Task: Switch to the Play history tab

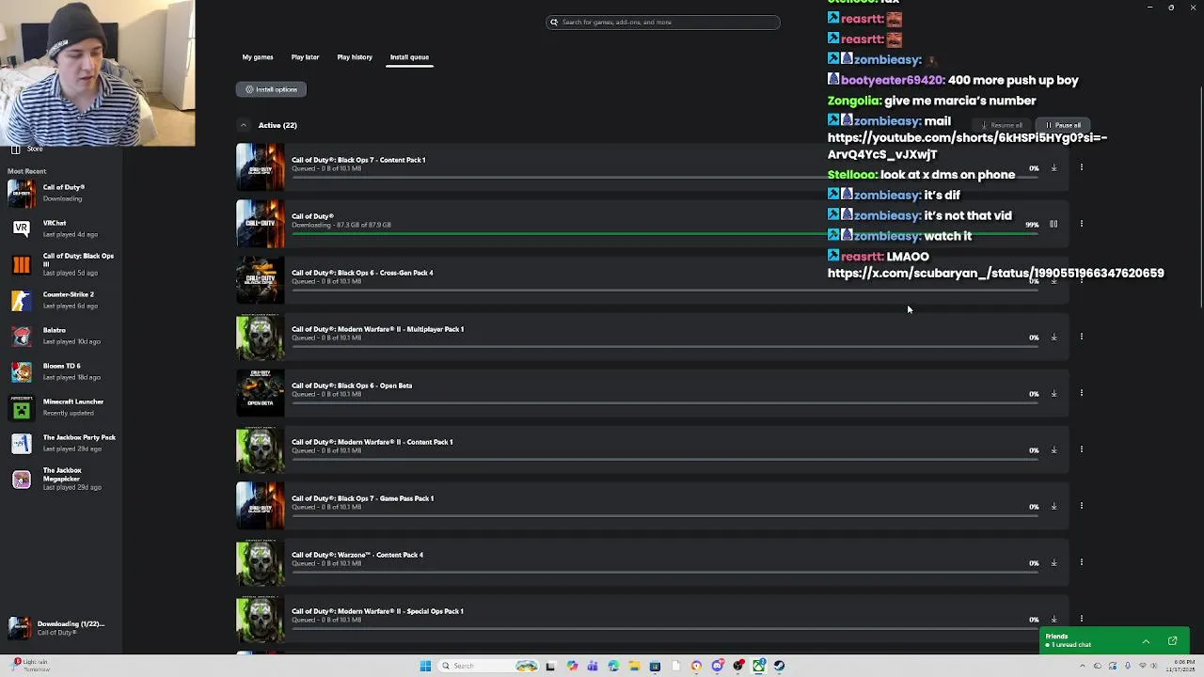Action: (355, 57)
